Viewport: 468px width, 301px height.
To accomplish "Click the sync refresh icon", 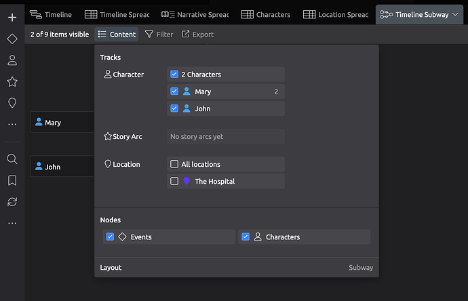I will point(12,201).
